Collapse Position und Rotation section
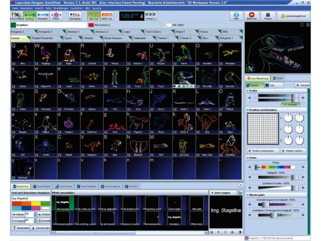Image resolution: width=321 pixels, height=241 pixels. (x=247, y=110)
